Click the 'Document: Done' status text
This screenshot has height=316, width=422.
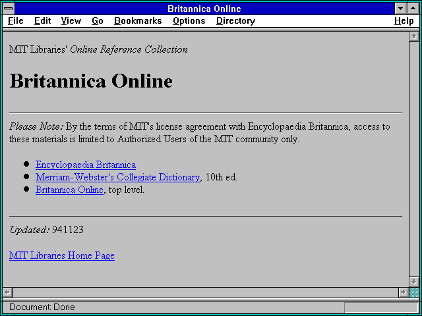[42, 307]
